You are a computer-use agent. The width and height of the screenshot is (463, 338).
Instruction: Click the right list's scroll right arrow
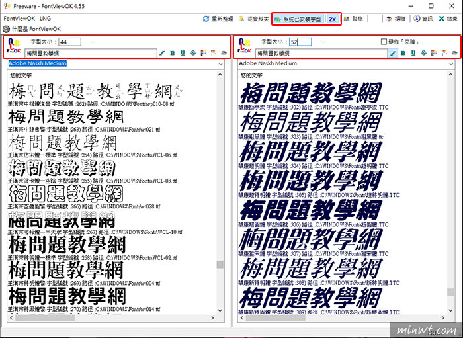pos(443,318)
